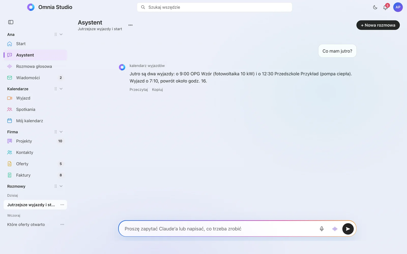Viewport: 407px width, 254px height.
Task: Click drag handle next to Ana section
Action: point(55,35)
